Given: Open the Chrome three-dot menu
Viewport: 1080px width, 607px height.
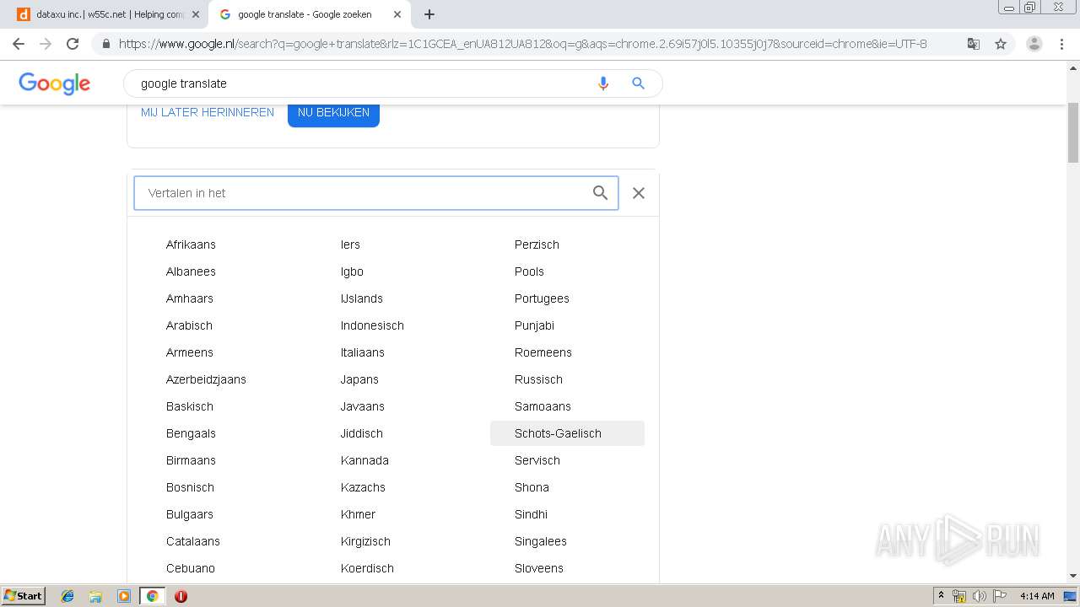Looking at the screenshot, I should [1061, 44].
